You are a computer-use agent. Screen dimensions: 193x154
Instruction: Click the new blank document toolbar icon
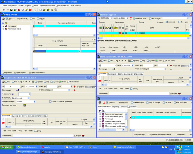(40, 10)
